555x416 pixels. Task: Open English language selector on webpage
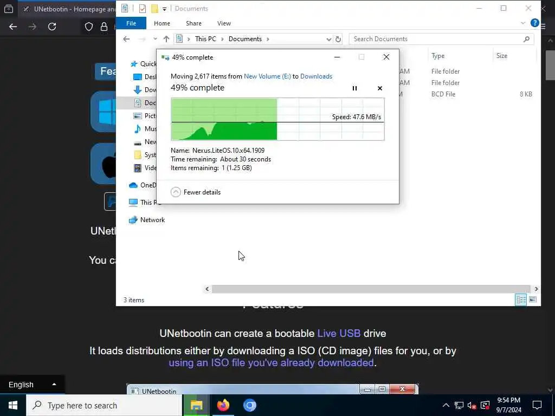point(32,385)
